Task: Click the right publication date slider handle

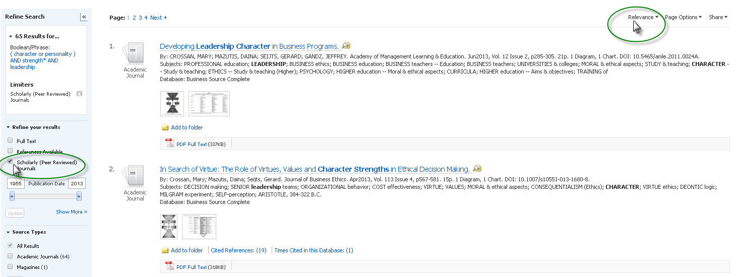Action: 79,197
